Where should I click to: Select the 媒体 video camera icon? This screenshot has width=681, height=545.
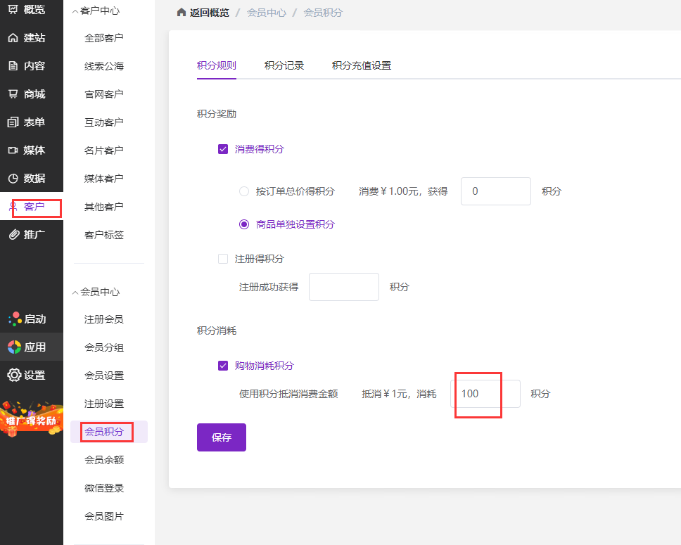(x=13, y=150)
